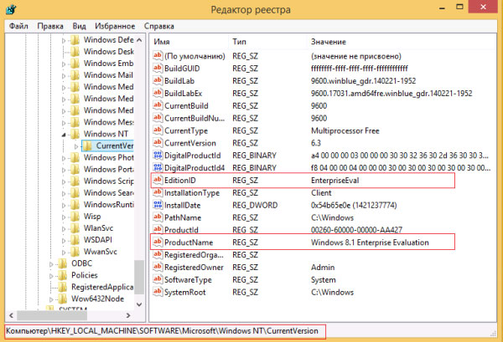
Task: Select the RegisteredApplica tree item
Action: point(102,287)
